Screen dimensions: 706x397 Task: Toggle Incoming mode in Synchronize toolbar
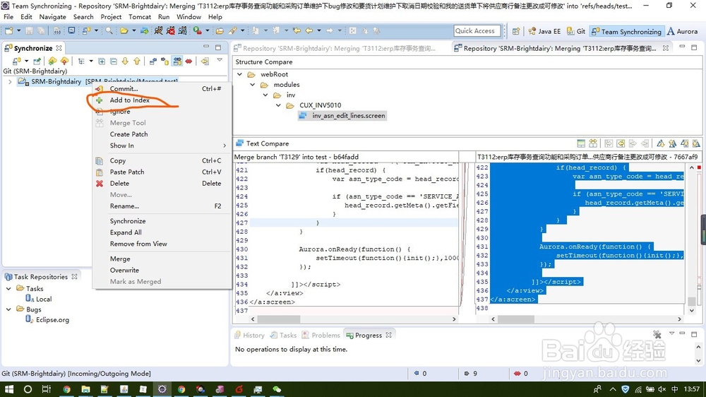click(x=153, y=61)
